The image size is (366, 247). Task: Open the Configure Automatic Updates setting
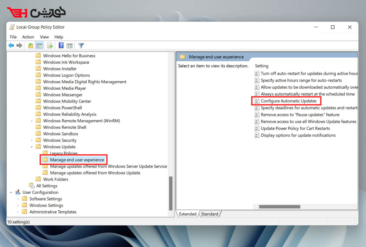click(288, 101)
